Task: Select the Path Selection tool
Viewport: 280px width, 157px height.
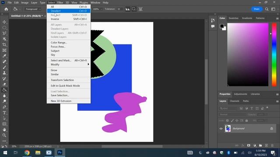Action: tap(4, 118)
